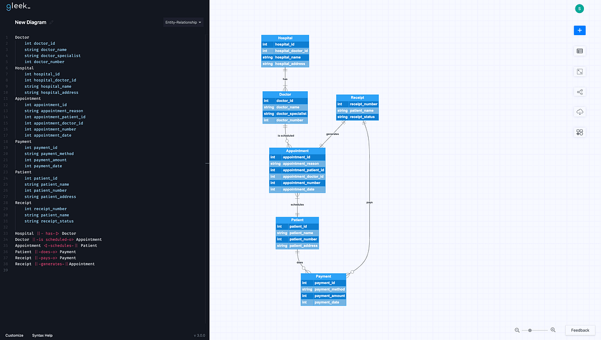Open the cloud save icon

click(x=579, y=112)
